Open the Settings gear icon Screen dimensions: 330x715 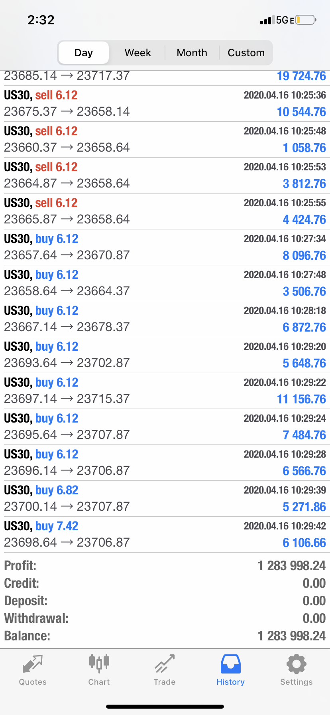point(296,664)
